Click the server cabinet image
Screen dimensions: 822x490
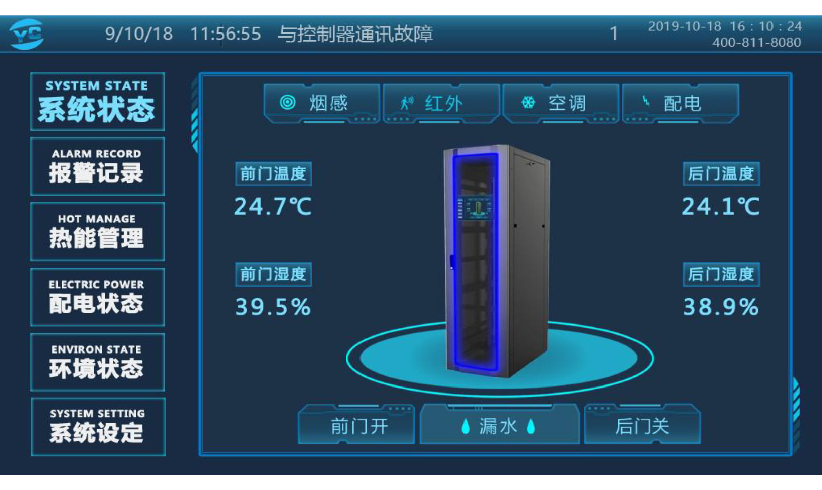(x=496, y=261)
